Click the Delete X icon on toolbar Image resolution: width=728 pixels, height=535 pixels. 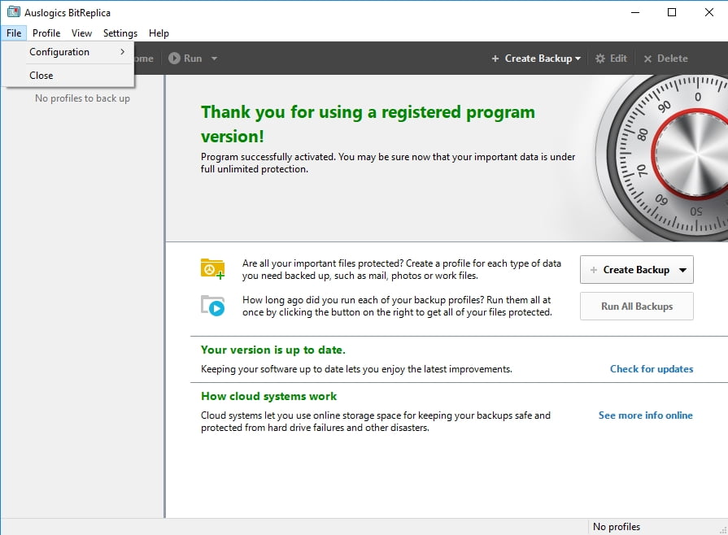(648, 59)
